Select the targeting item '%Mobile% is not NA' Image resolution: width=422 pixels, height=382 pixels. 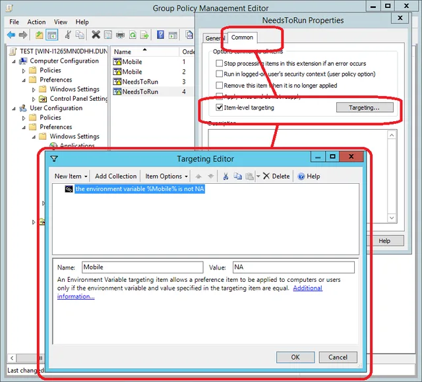coord(140,189)
